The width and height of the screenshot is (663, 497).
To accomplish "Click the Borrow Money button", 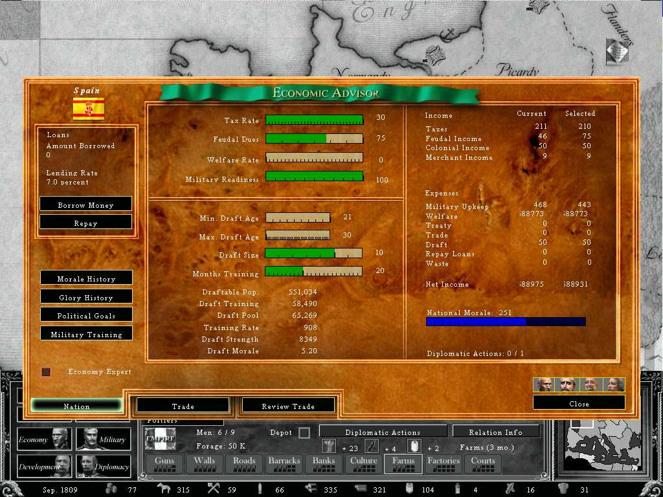I will [x=85, y=204].
